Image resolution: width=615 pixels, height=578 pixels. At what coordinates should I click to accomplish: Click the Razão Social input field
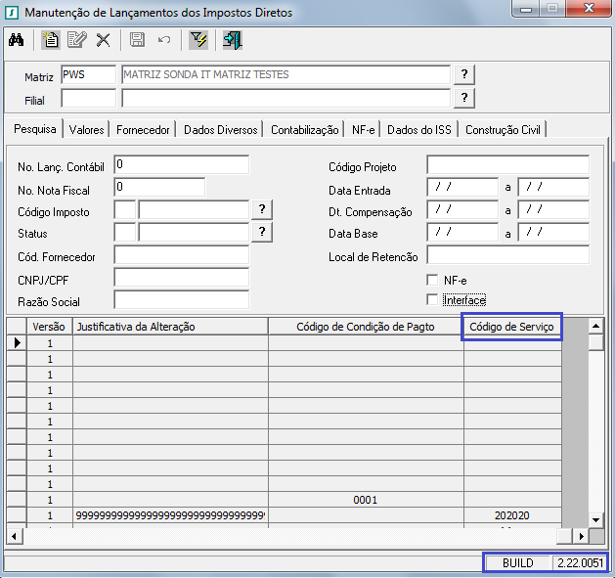181,300
